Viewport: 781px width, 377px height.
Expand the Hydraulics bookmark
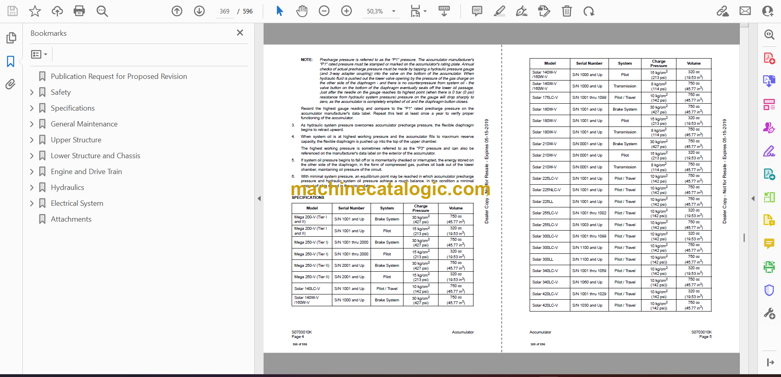pos(32,187)
